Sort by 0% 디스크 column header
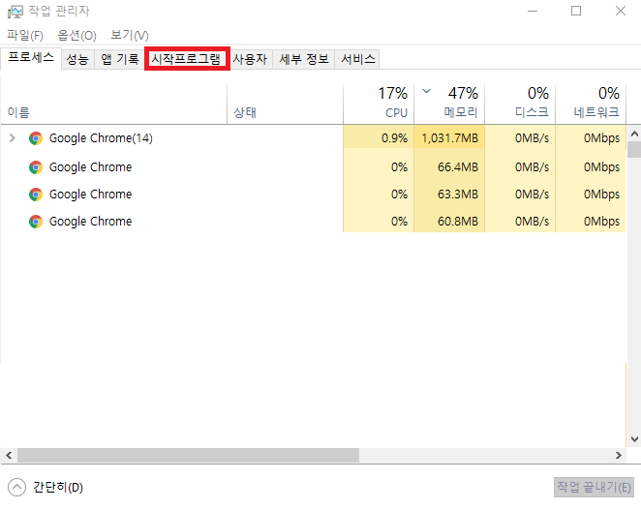Screen dimensions: 641x510 pyautogui.click(x=520, y=104)
